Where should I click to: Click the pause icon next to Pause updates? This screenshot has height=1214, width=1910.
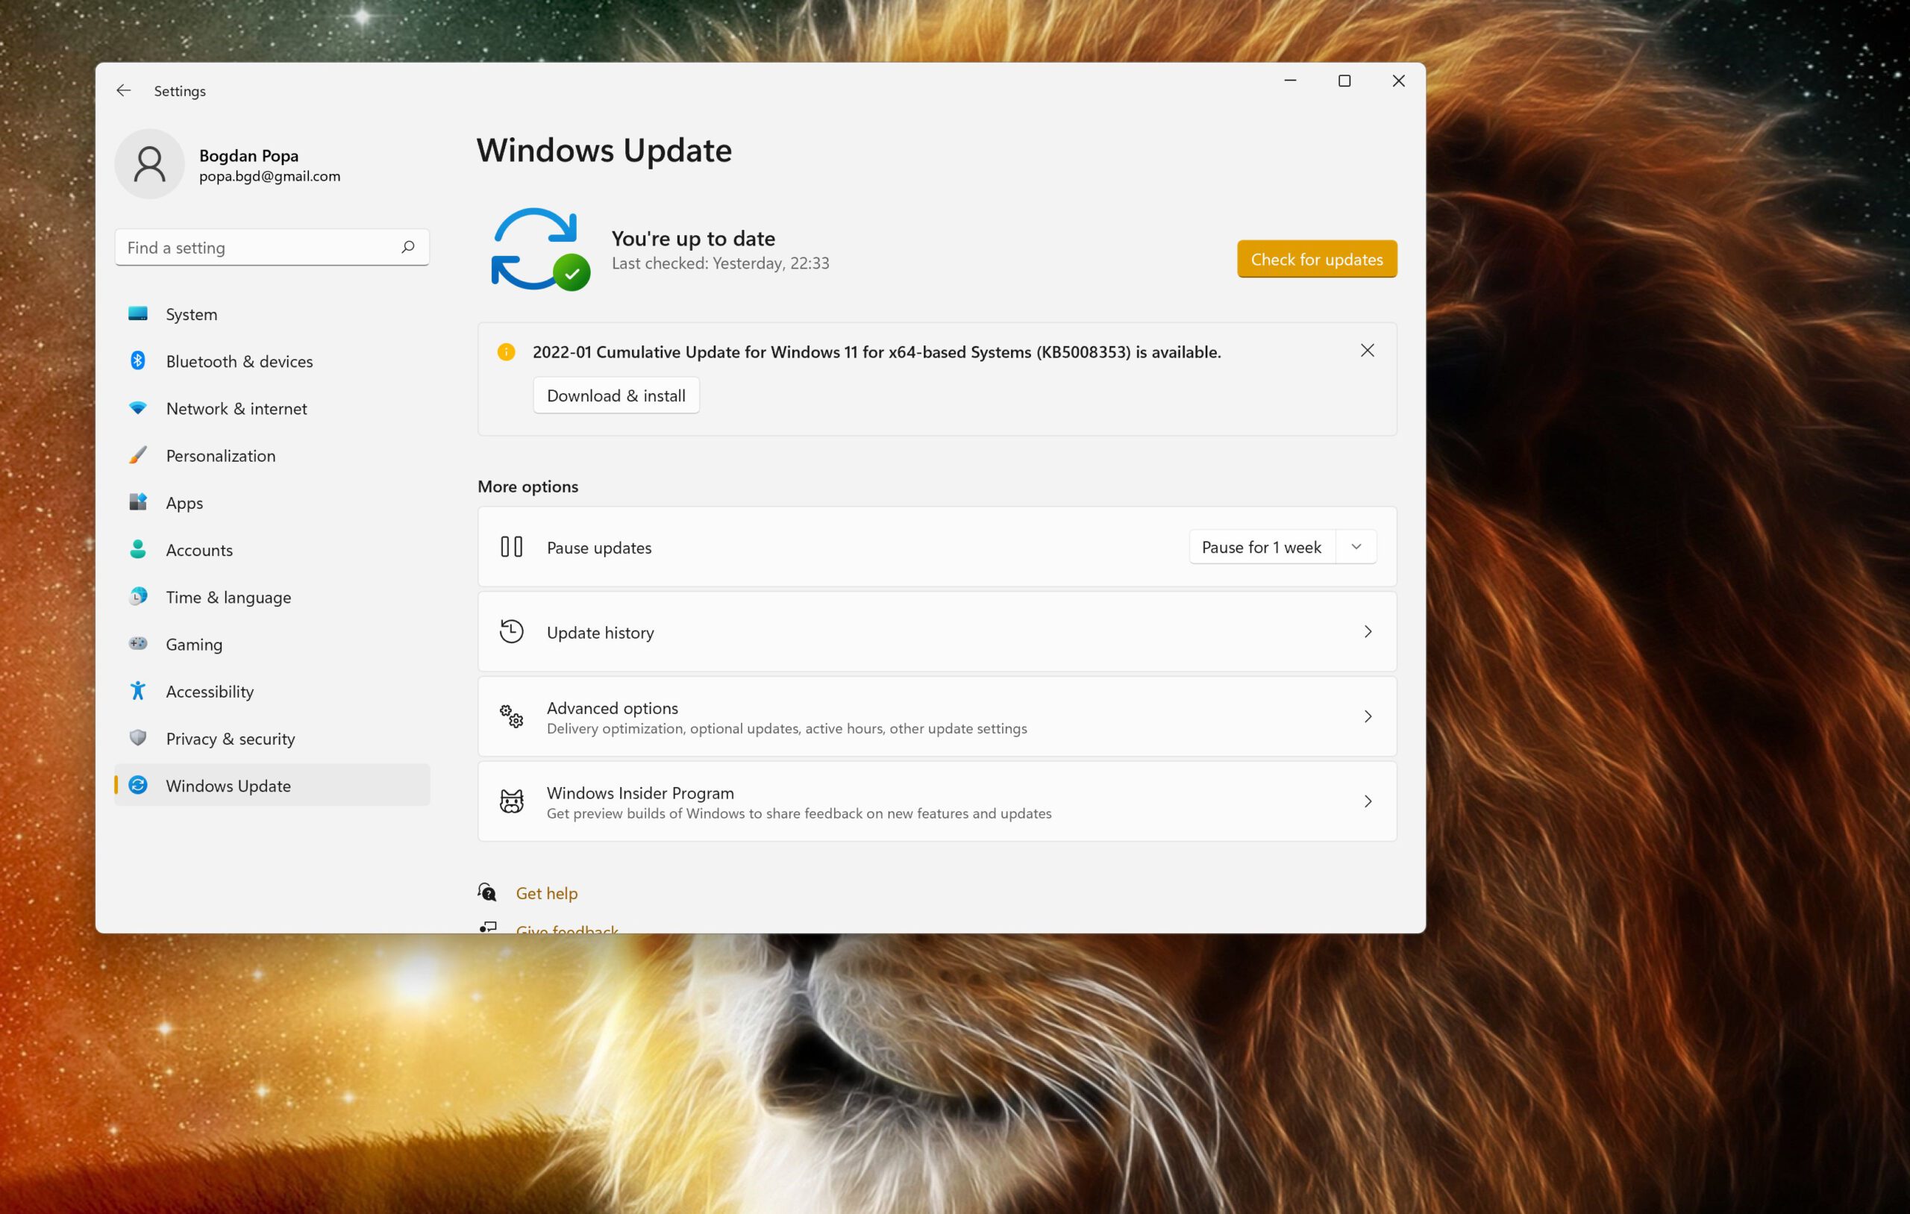(512, 547)
